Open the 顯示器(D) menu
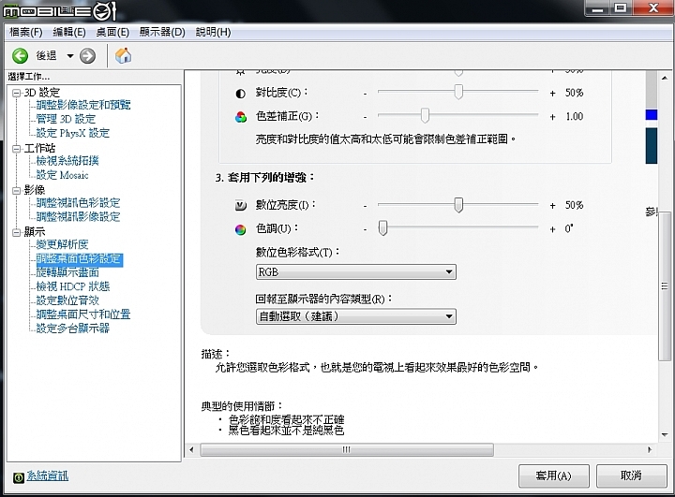675x497 pixels. (162, 32)
